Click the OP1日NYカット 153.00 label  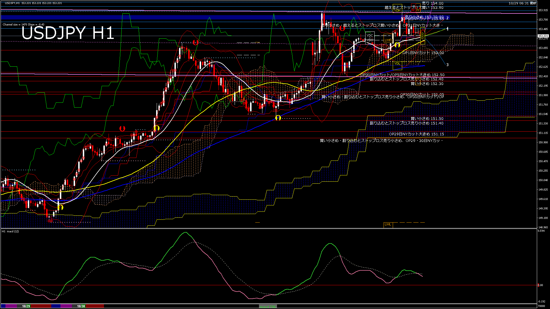[423, 53]
